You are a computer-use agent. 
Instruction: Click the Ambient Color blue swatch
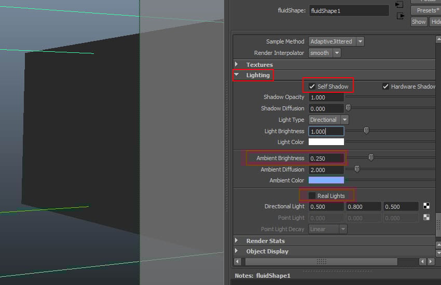326,180
